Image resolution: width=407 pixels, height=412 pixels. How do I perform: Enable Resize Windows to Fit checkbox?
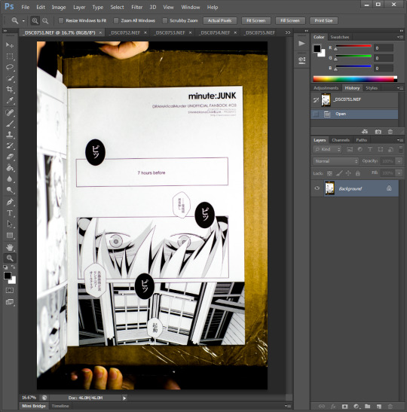(x=61, y=20)
